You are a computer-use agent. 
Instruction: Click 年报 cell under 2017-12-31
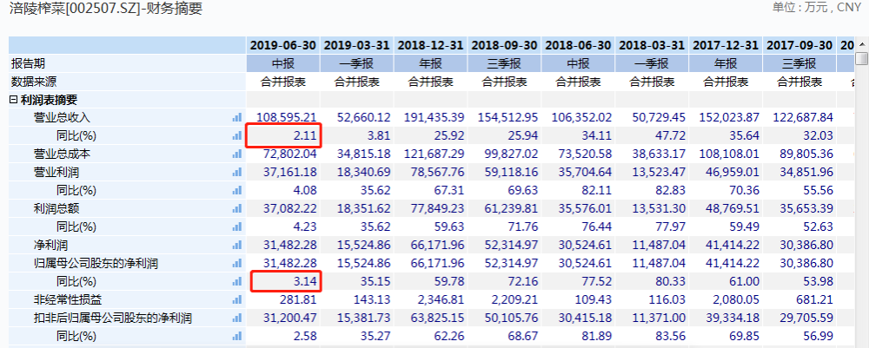click(x=726, y=63)
